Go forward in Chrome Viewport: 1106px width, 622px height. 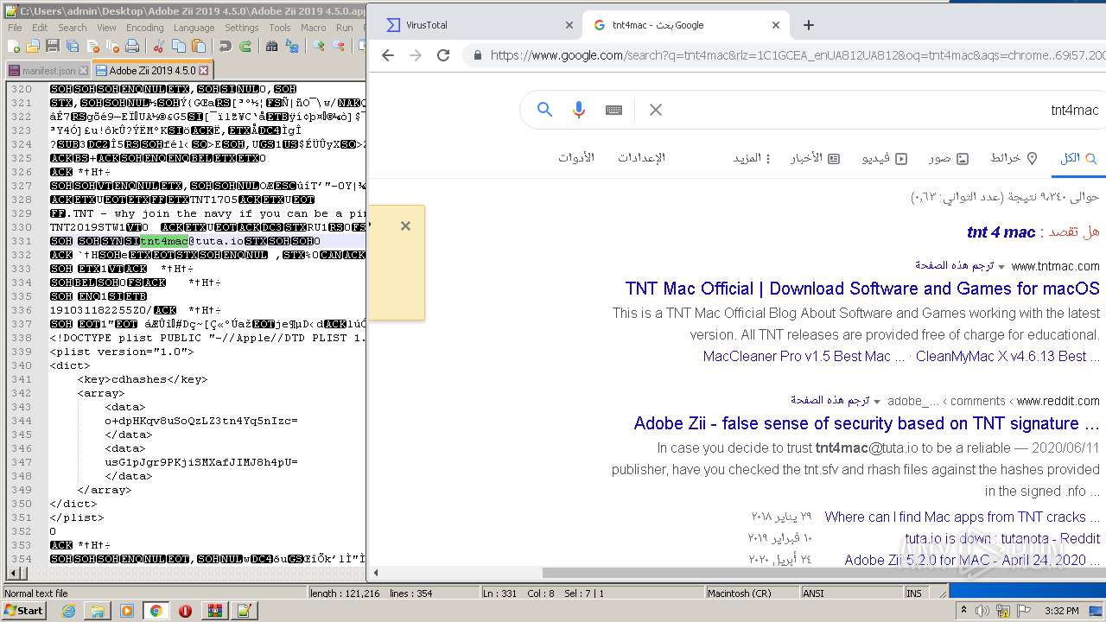416,55
